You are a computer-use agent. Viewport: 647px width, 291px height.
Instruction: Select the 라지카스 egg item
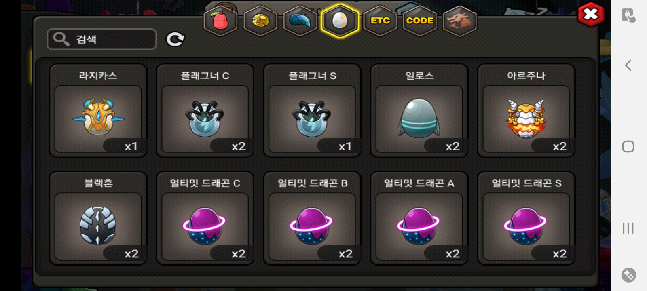[x=98, y=111]
